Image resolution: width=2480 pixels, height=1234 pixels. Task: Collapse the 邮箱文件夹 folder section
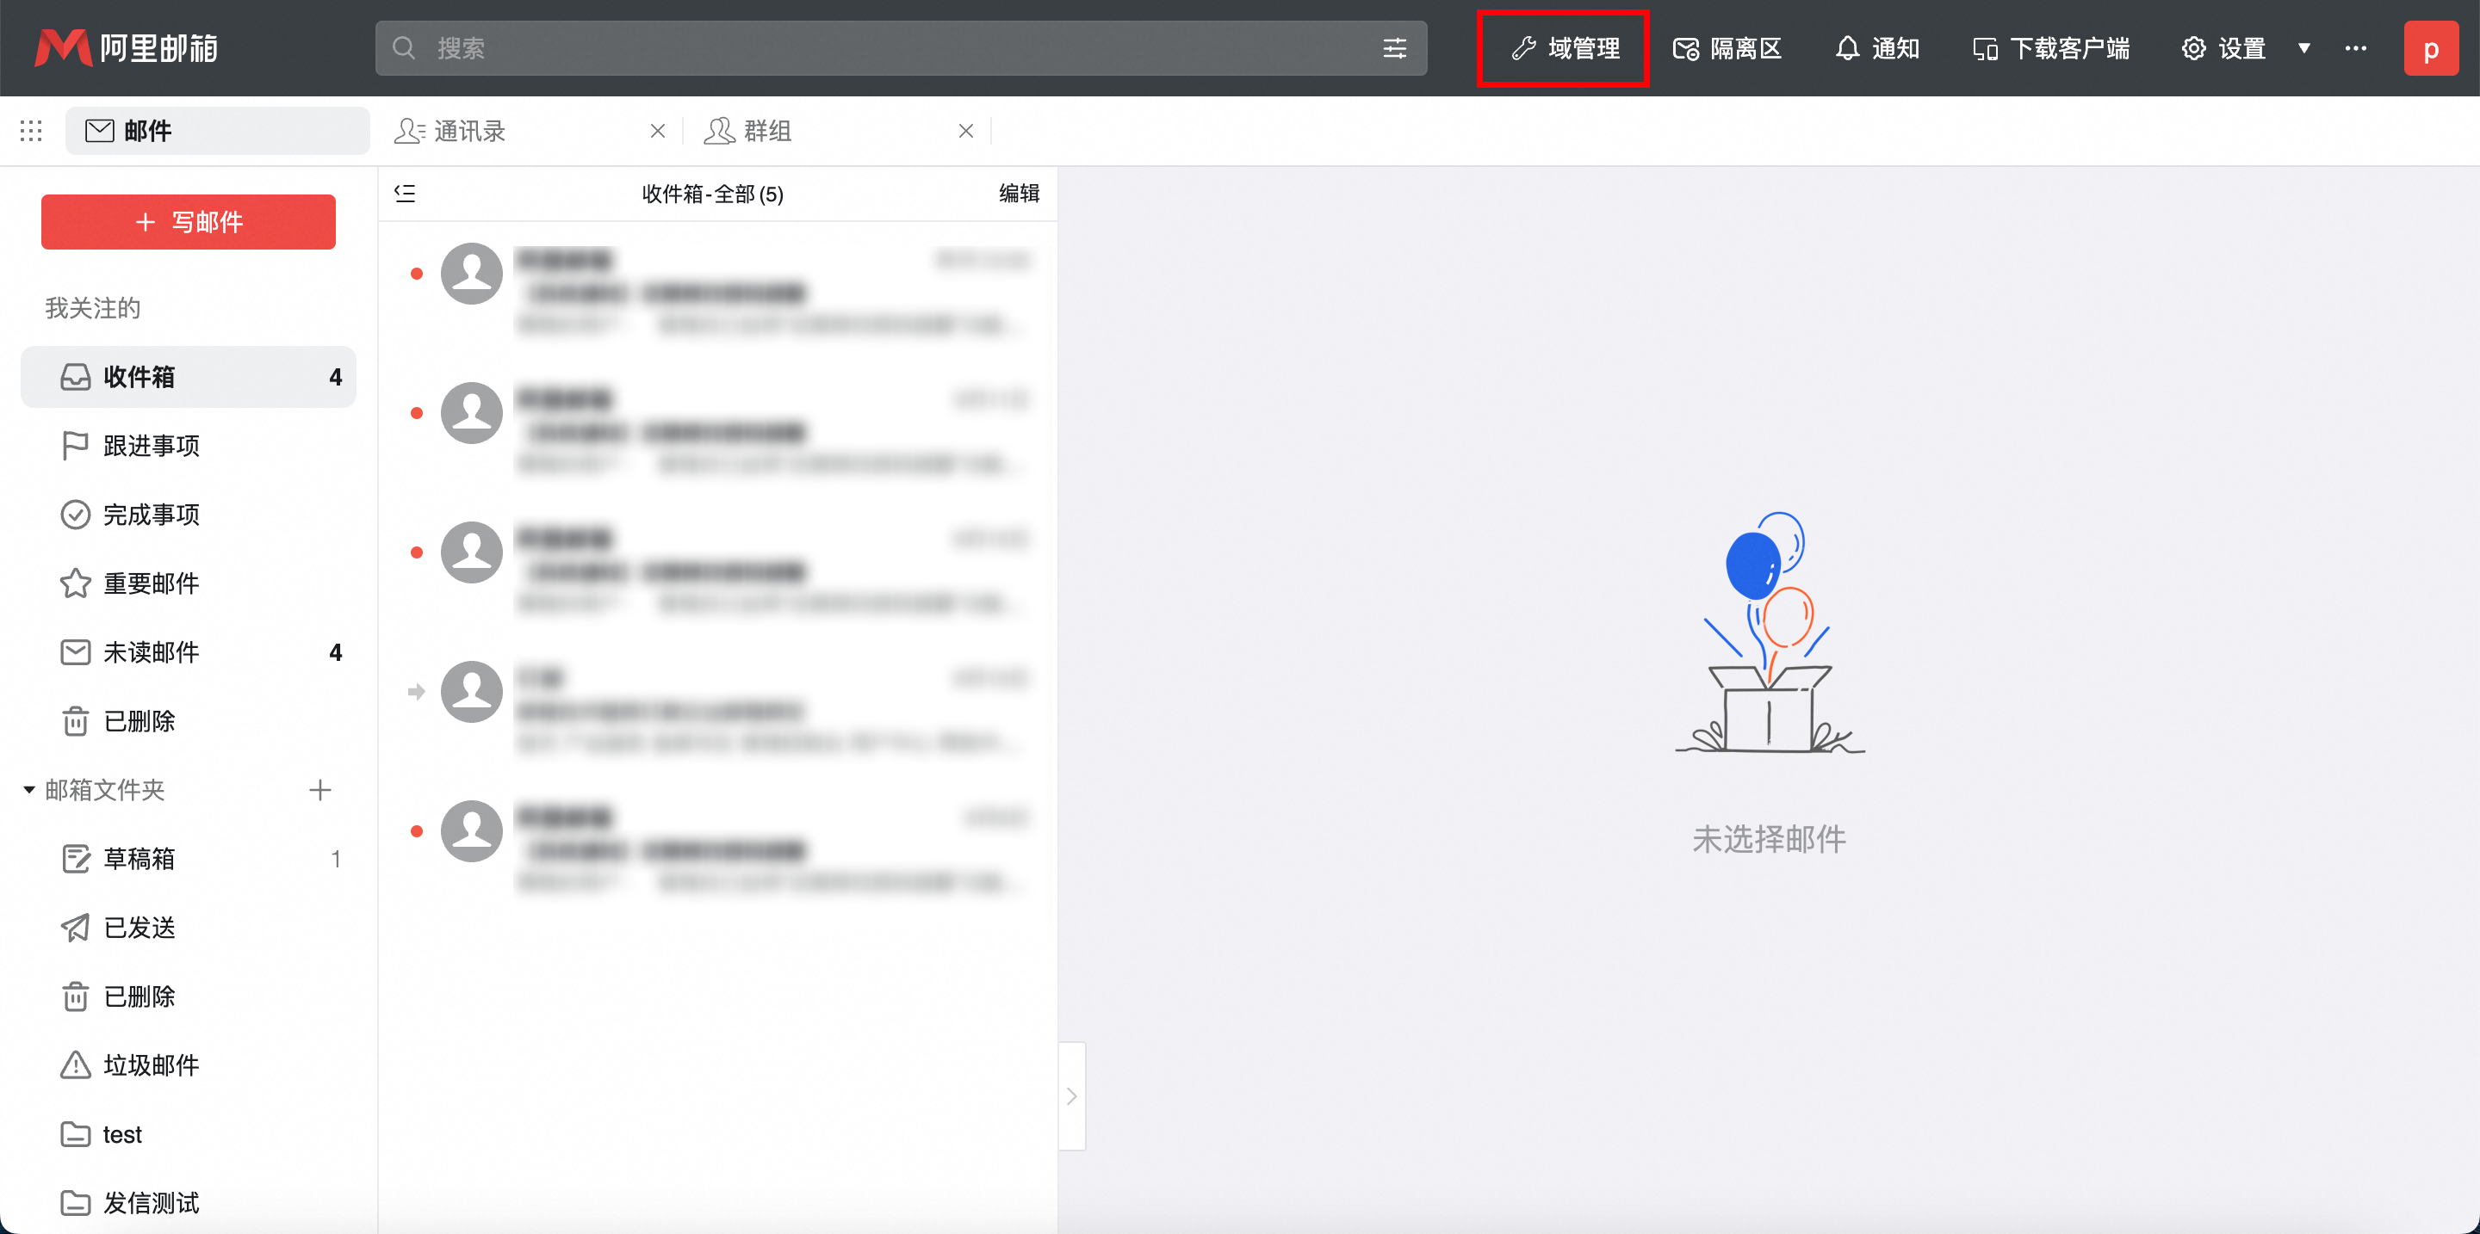pyautogui.click(x=26, y=790)
